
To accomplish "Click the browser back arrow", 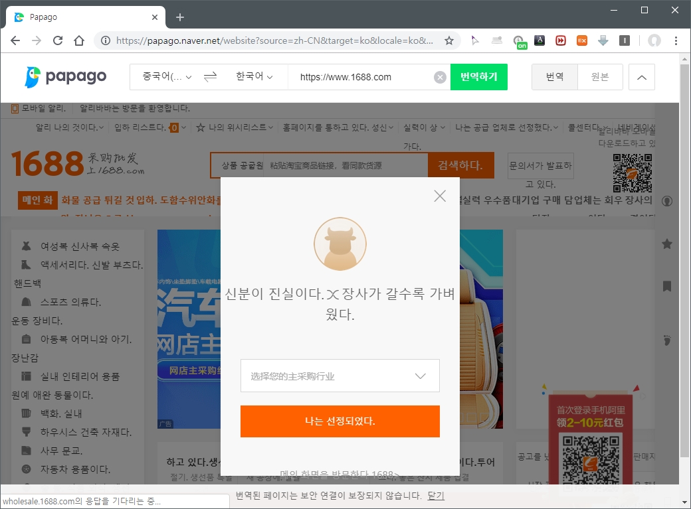I will 15,41.
